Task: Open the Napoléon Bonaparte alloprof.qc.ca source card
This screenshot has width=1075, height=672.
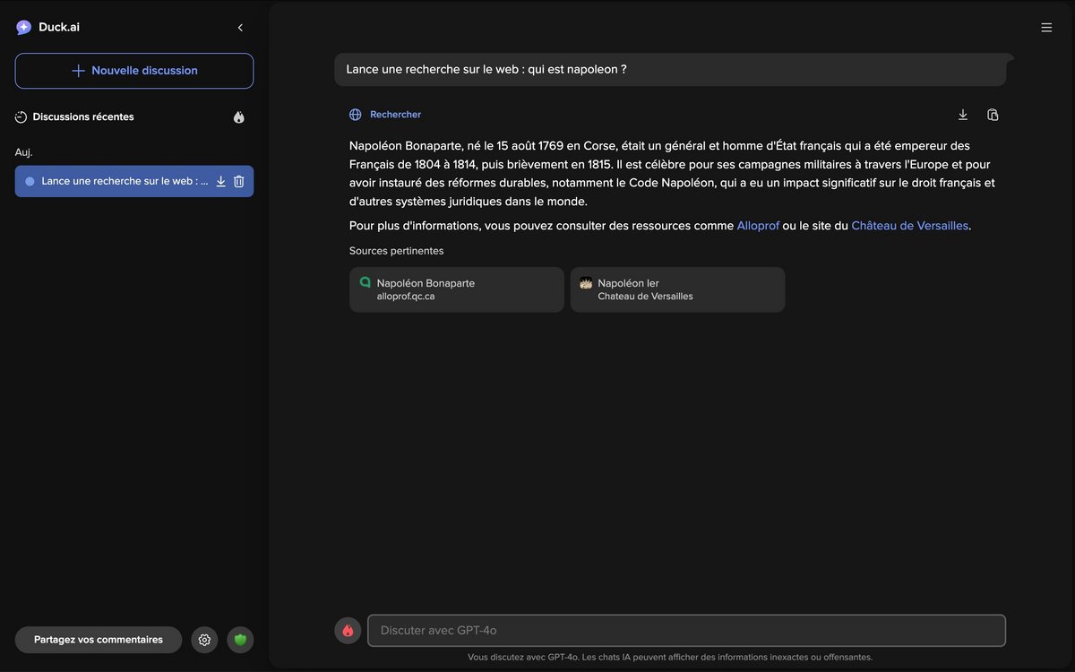Action: coord(457,289)
